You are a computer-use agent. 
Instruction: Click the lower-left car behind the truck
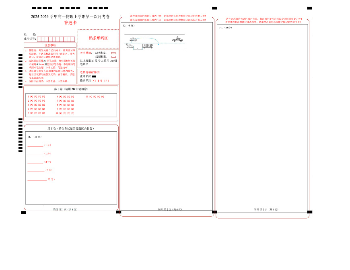click(130, 47)
